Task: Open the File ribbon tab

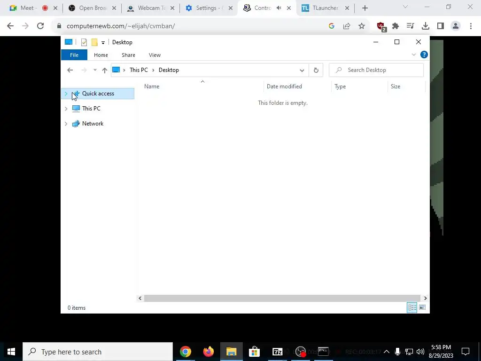Action: coord(74,55)
